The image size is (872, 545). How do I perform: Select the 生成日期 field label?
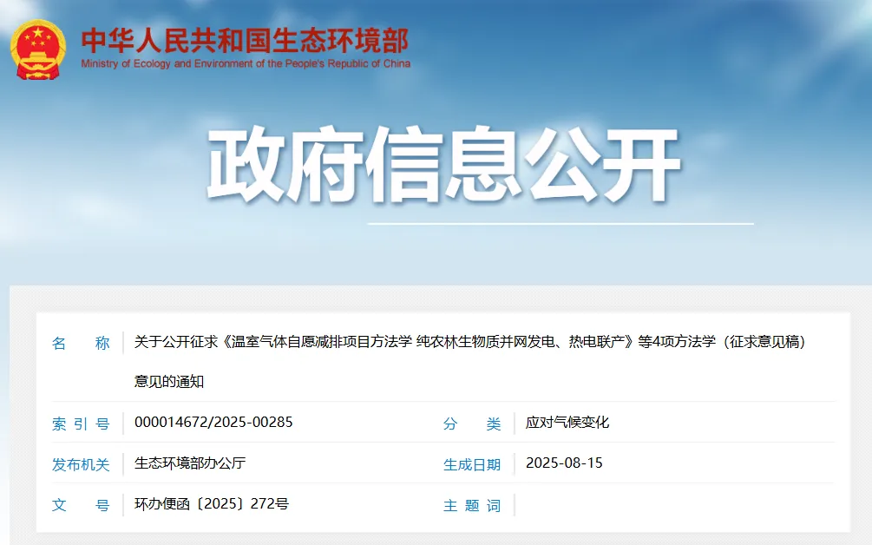click(472, 465)
